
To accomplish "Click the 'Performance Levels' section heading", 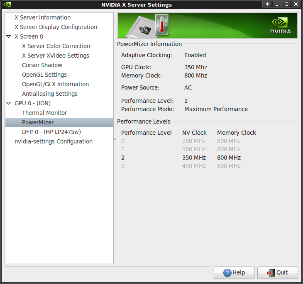I will pos(144,121).
